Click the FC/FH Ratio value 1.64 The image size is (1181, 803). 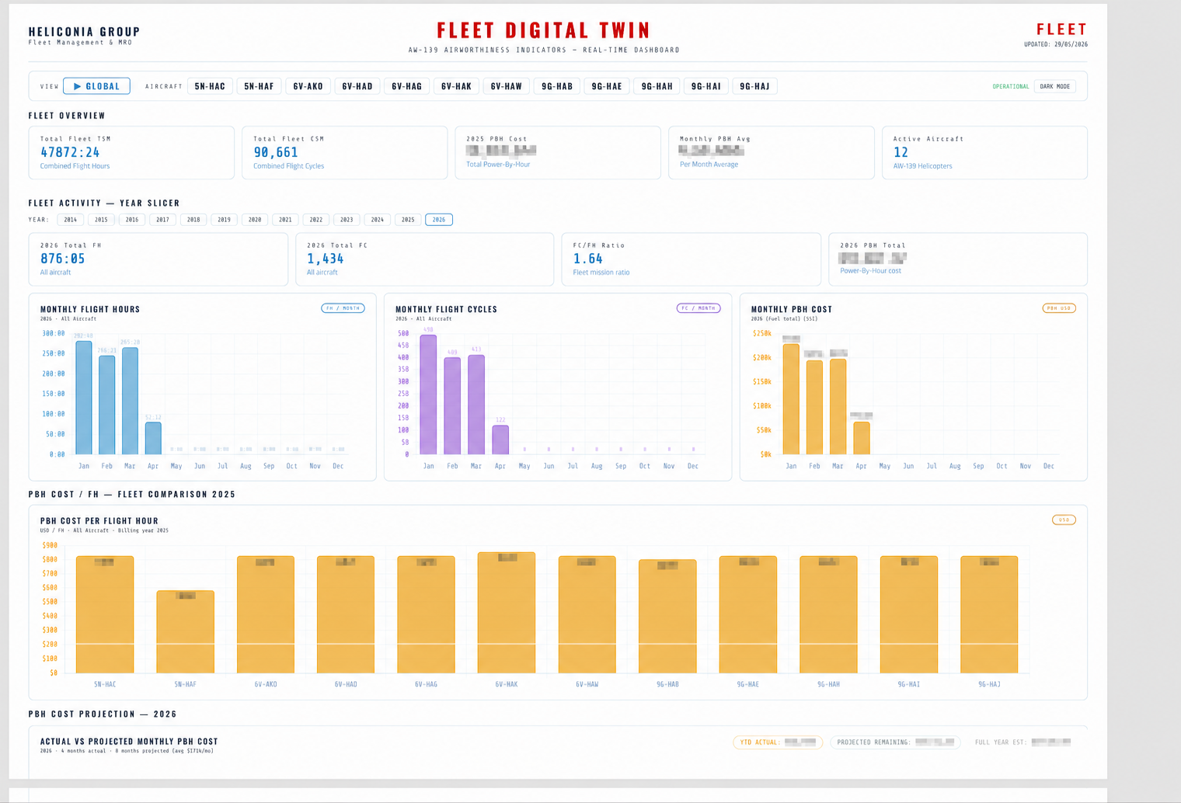click(587, 259)
